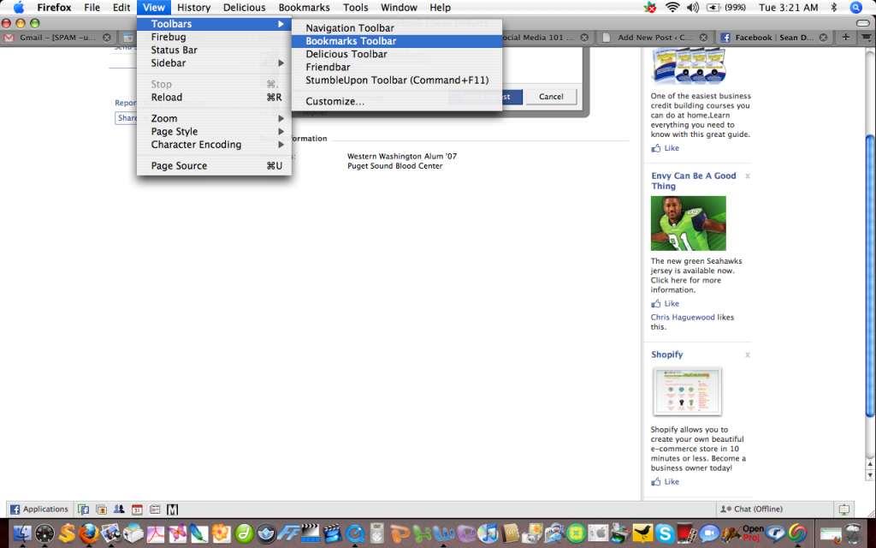Click the Shopify ad thumbnail
The height and width of the screenshot is (548, 876).
point(687,391)
